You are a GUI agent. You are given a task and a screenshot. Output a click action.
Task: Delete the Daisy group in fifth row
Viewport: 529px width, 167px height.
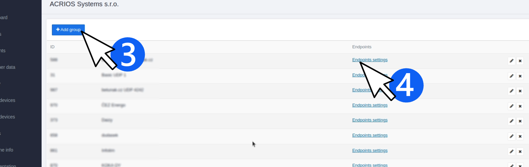click(520, 121)
